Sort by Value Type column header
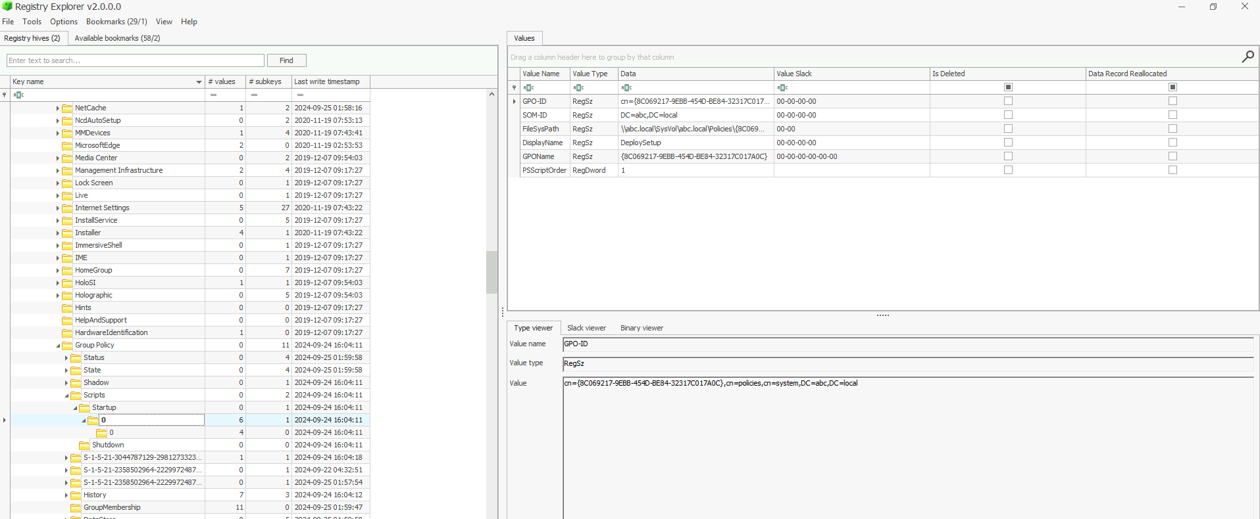Screen dimensions: 1260x519 click(x=594, y=74)
